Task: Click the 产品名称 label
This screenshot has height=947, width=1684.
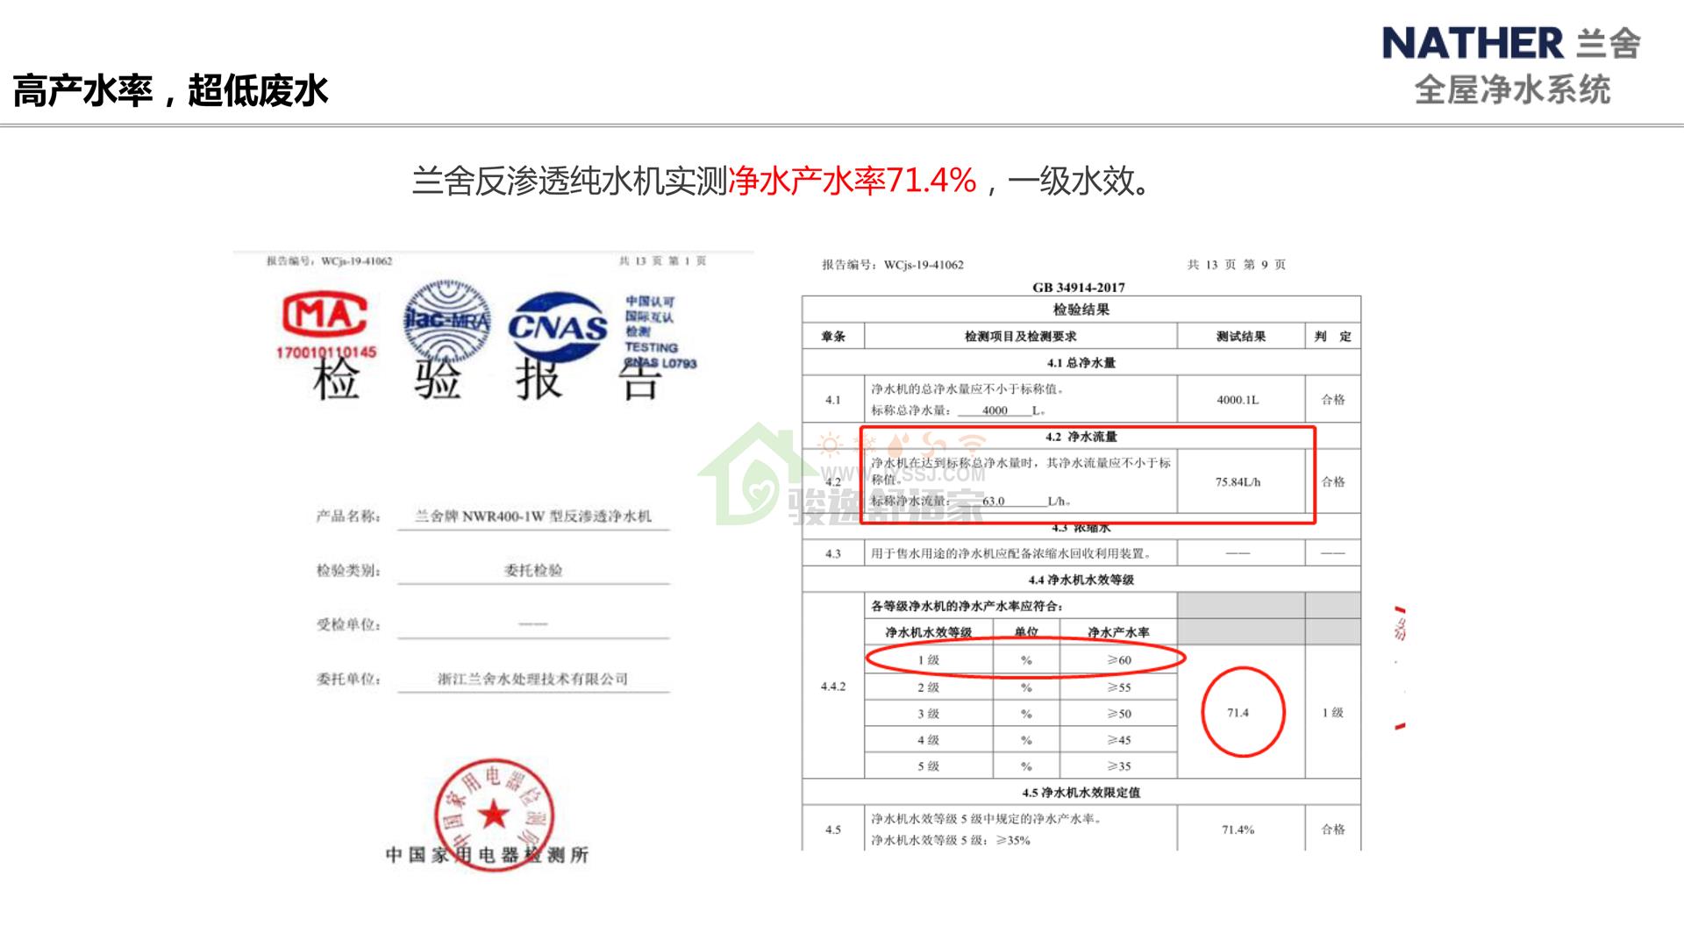Action: pos(348,516)
